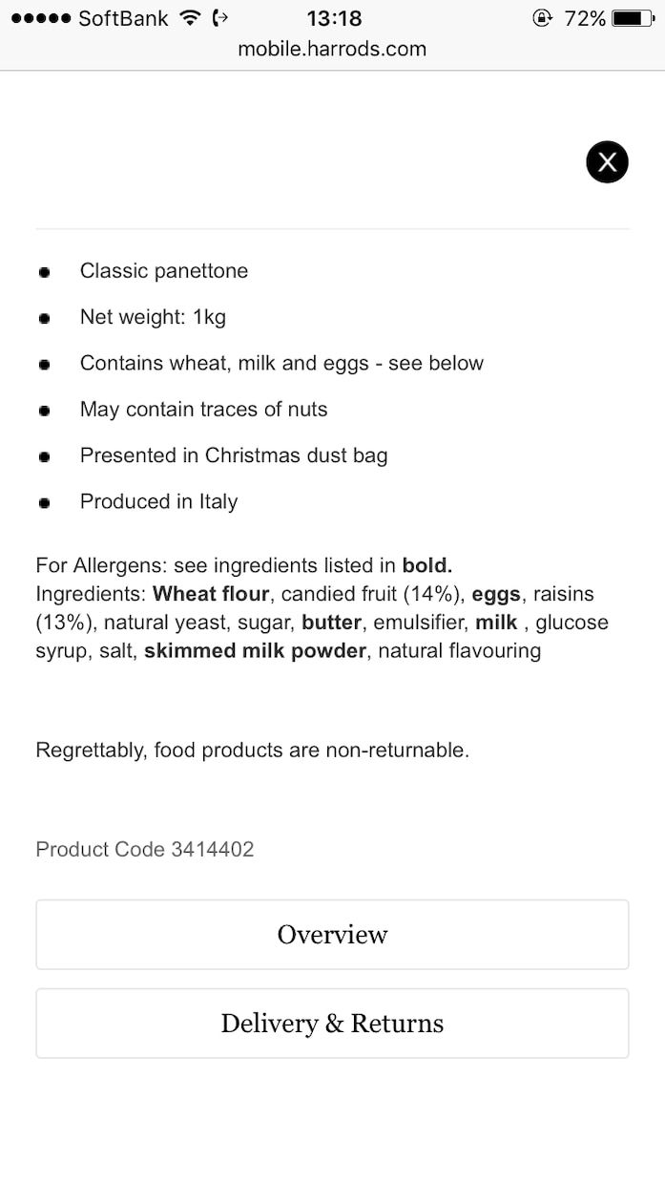Viewport: 665px width, 1184px height.
Task: Tap the 72% battery percentage
Action: [x=585, y=18]
